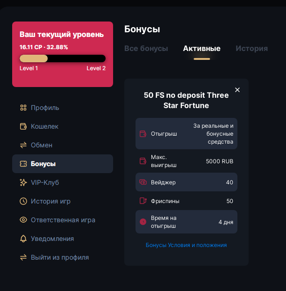
Task: Click the logout arrows icon
Action: tap(23, 258)
